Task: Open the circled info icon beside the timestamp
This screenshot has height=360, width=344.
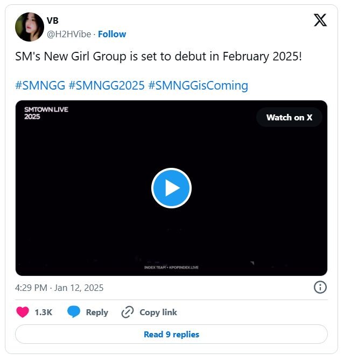Action: click(x=320, y=287)
